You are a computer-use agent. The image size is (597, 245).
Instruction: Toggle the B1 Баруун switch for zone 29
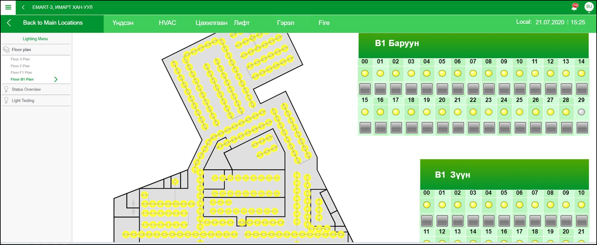coord(582,128)
